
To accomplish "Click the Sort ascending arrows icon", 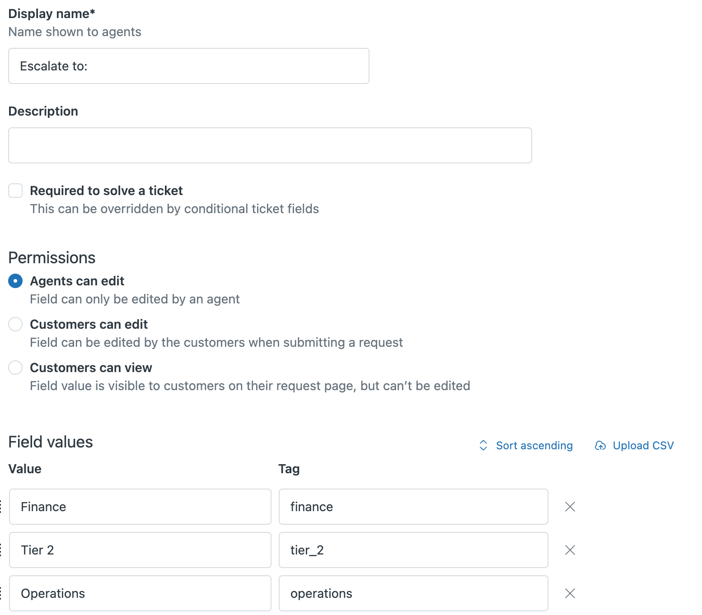I will (x=483, y=446).
